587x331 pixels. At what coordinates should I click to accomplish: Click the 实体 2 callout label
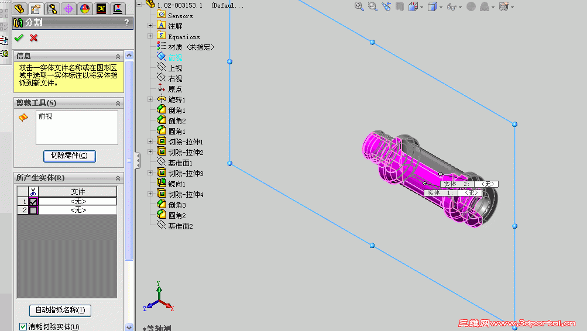(x=469, y=184)
